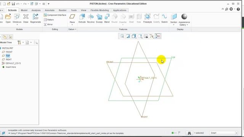Screen dimensions: 244x137
Task: Customize the quick access toolbar dropdown
Action: (x=48, y=4)
